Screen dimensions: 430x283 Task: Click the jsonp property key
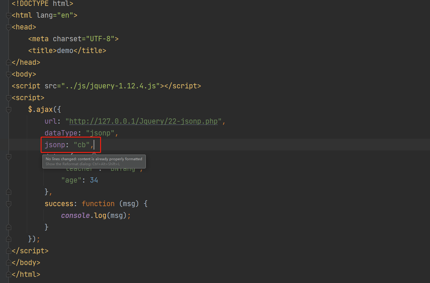pyautogui.click(x=55, y=145)
